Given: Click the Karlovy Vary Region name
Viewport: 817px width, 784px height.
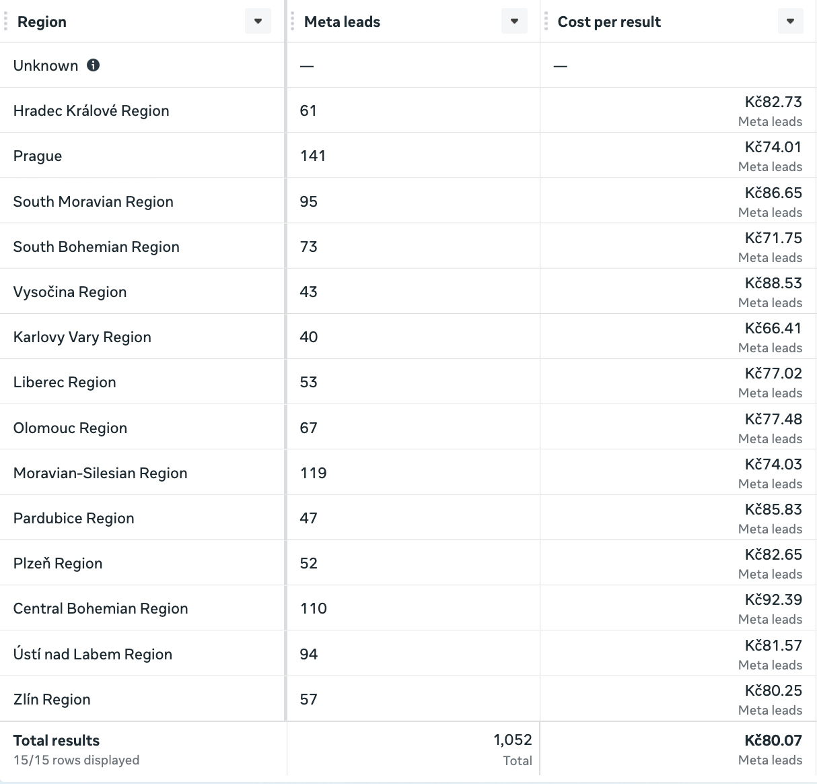Looking at the screenshot, I should tap(82, 337).
